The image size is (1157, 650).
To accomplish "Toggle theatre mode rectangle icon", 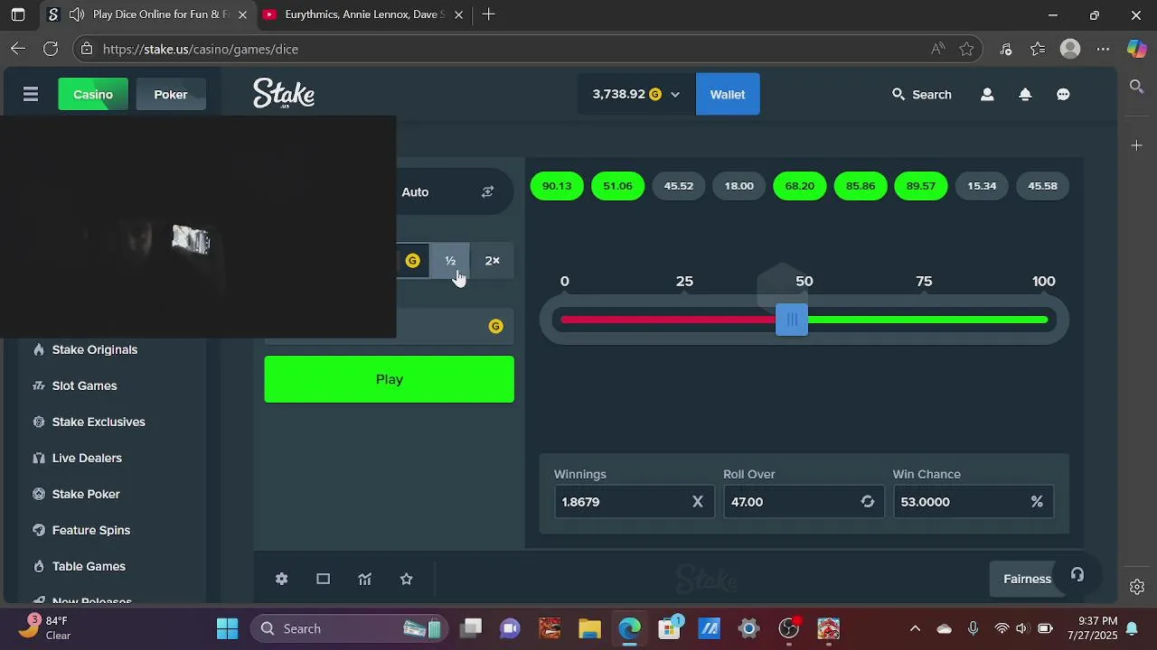I will (x=323, y=579).
